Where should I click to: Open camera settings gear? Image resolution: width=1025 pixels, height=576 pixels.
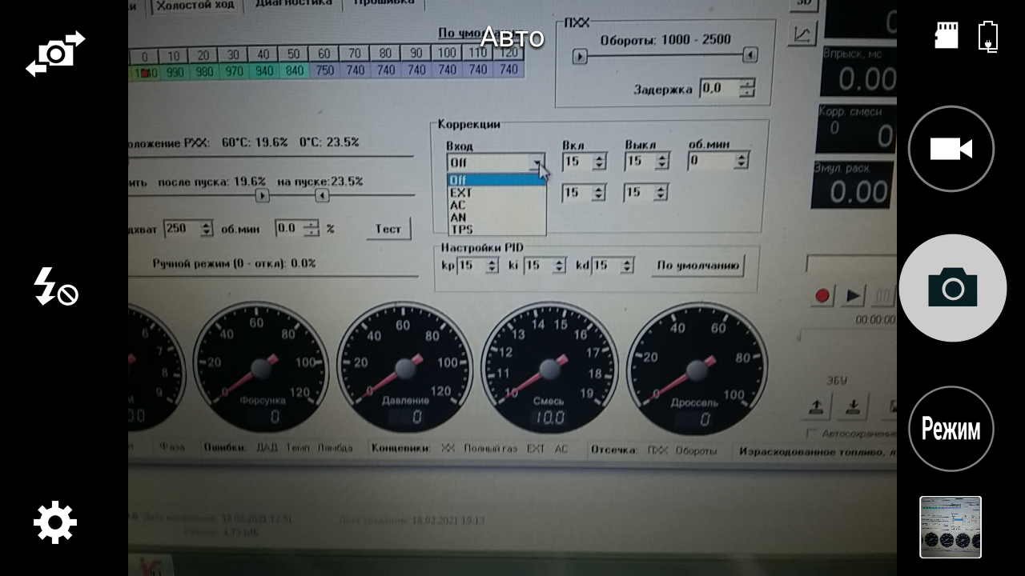(x=55, y=522)
